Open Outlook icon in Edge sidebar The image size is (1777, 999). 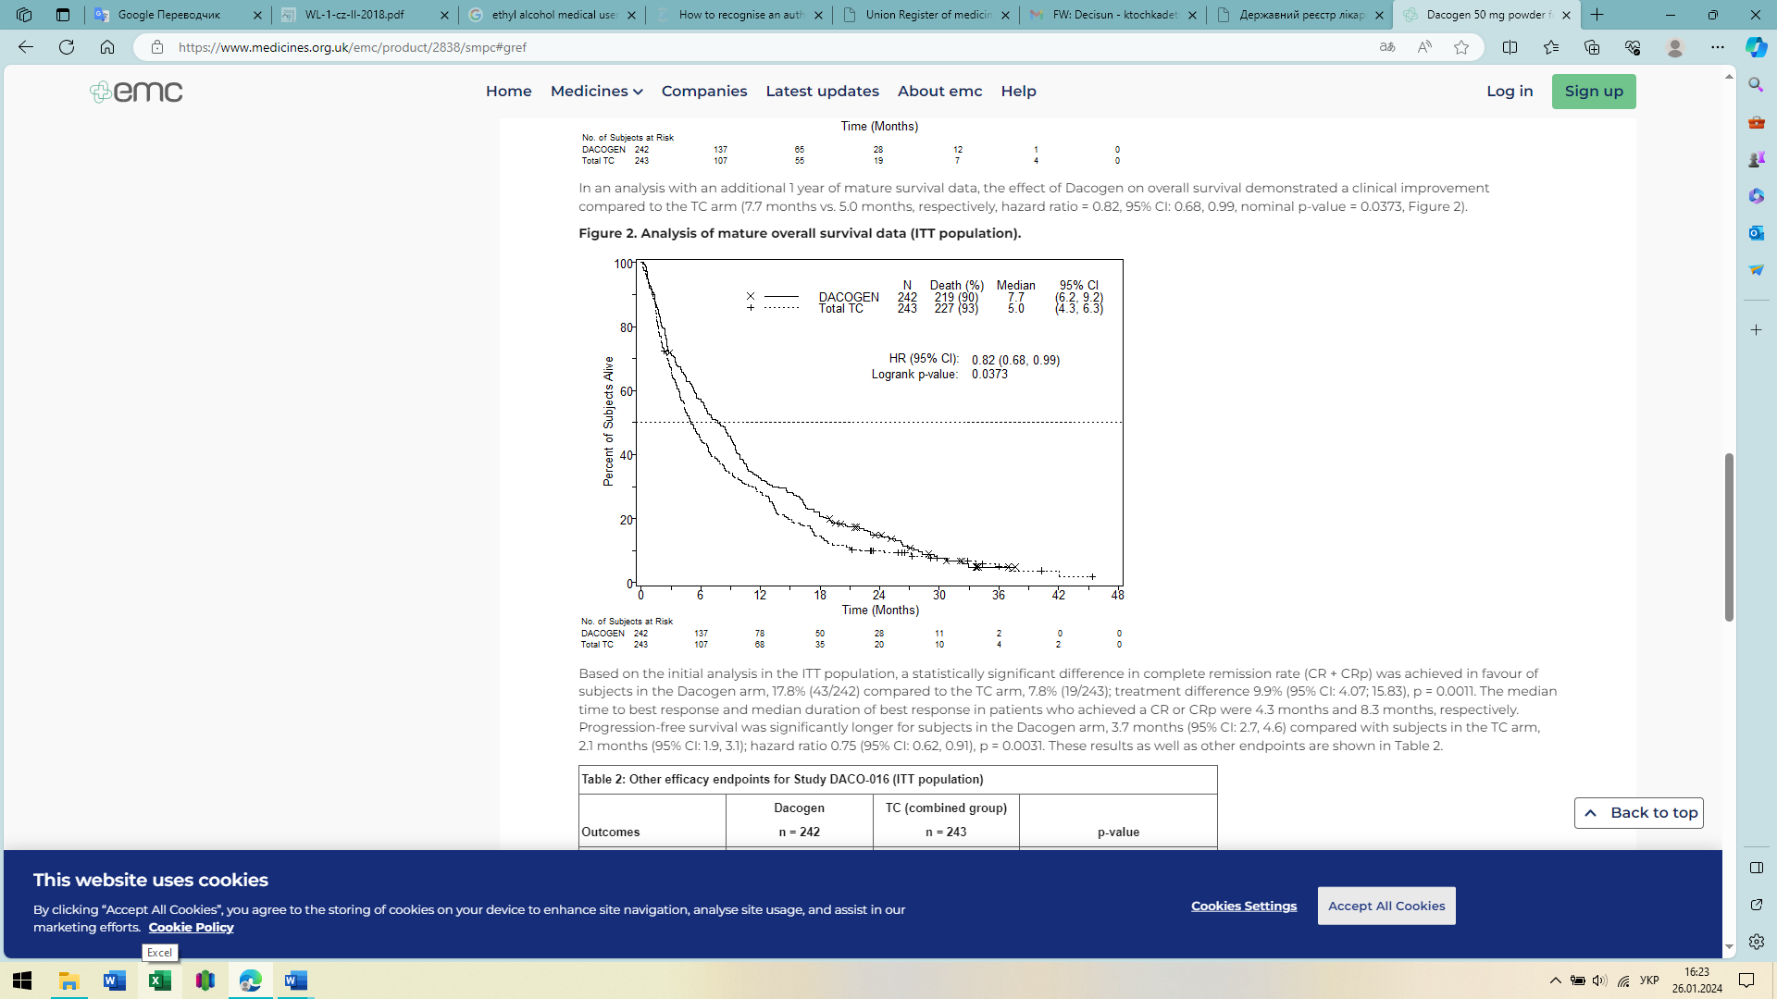pos(1756,233)
